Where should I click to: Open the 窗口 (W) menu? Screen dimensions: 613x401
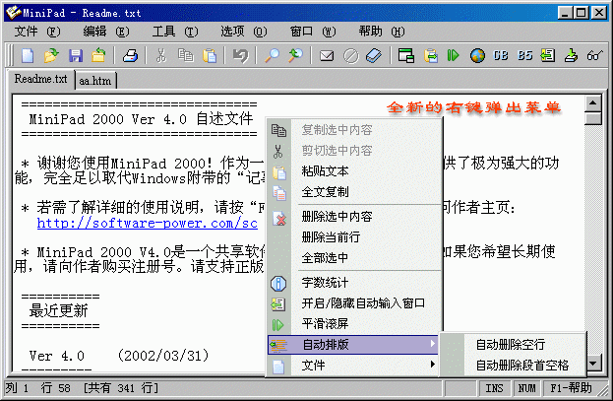(x=313, y=32)
